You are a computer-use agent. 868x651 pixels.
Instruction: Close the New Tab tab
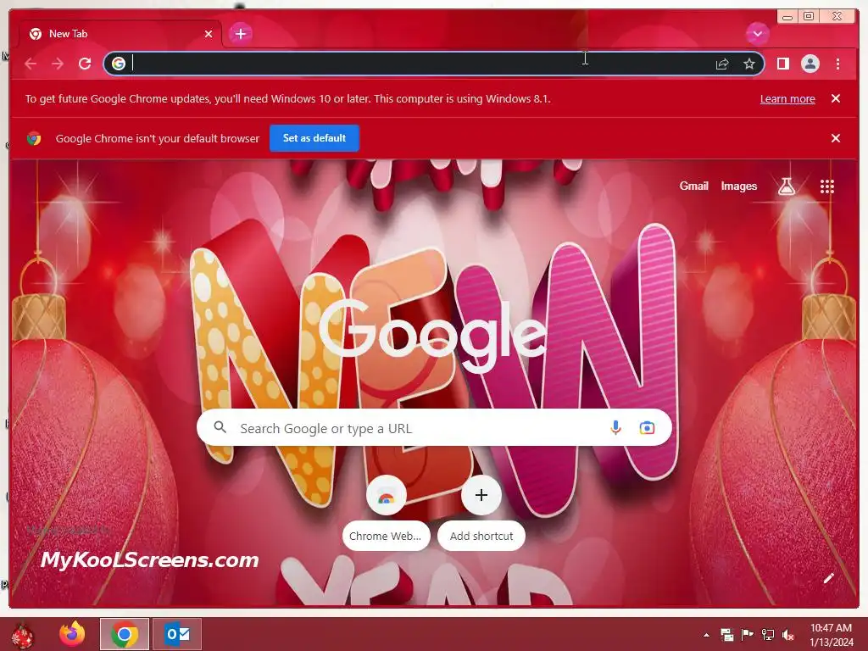coord(209,34)
